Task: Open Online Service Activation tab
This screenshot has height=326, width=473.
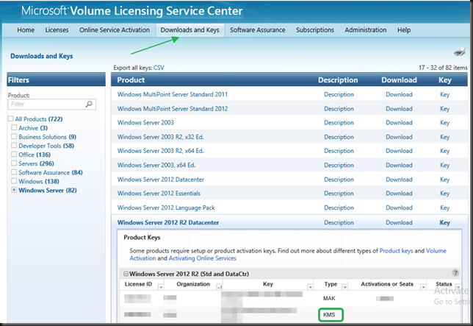Action: click(x=115, y=30)
